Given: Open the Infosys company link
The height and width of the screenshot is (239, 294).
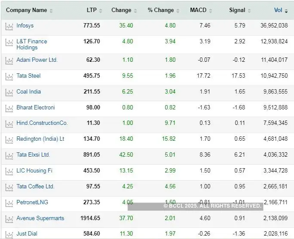Looking at the screenshot, I should coord(25,25).
